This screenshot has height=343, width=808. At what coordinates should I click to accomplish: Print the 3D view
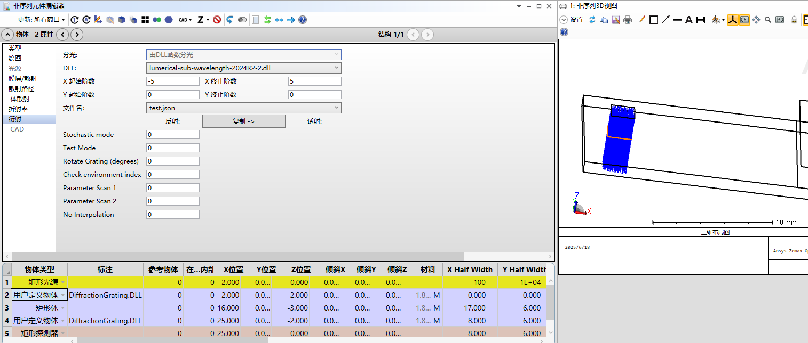click(628, 20)
